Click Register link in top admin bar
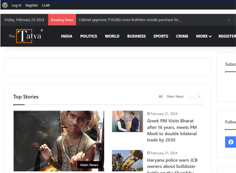 (x=32, y=5)
